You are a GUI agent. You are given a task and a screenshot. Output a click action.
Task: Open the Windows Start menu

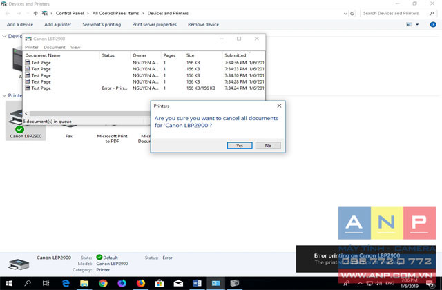9,283
